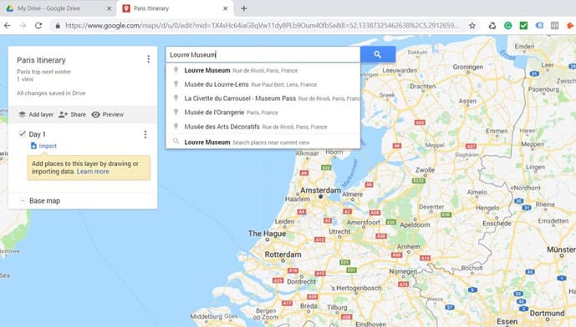Close the My Drive tab
This screenshot has height=327, width=576.
point(110,8)
